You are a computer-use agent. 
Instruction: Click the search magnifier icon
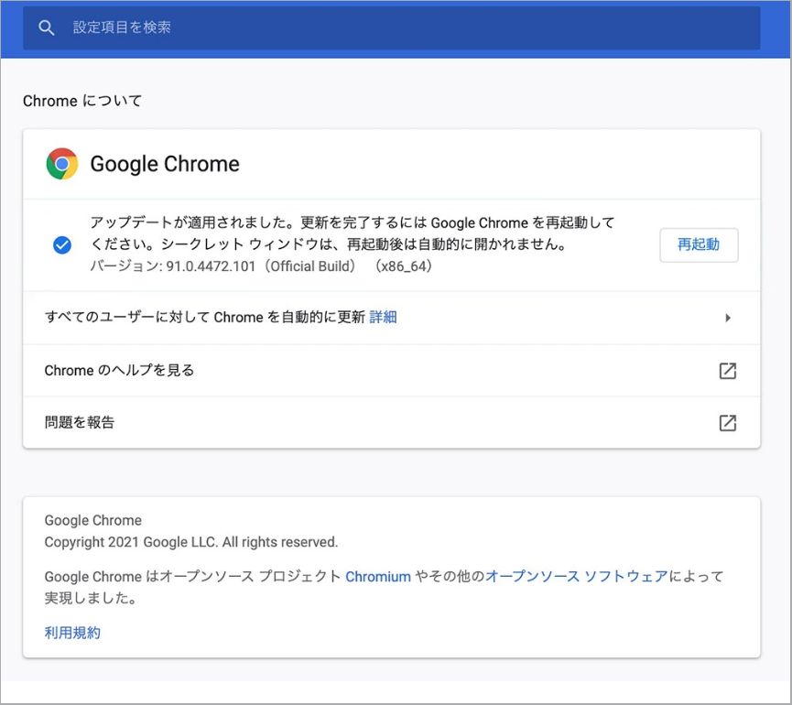point(46,27)
